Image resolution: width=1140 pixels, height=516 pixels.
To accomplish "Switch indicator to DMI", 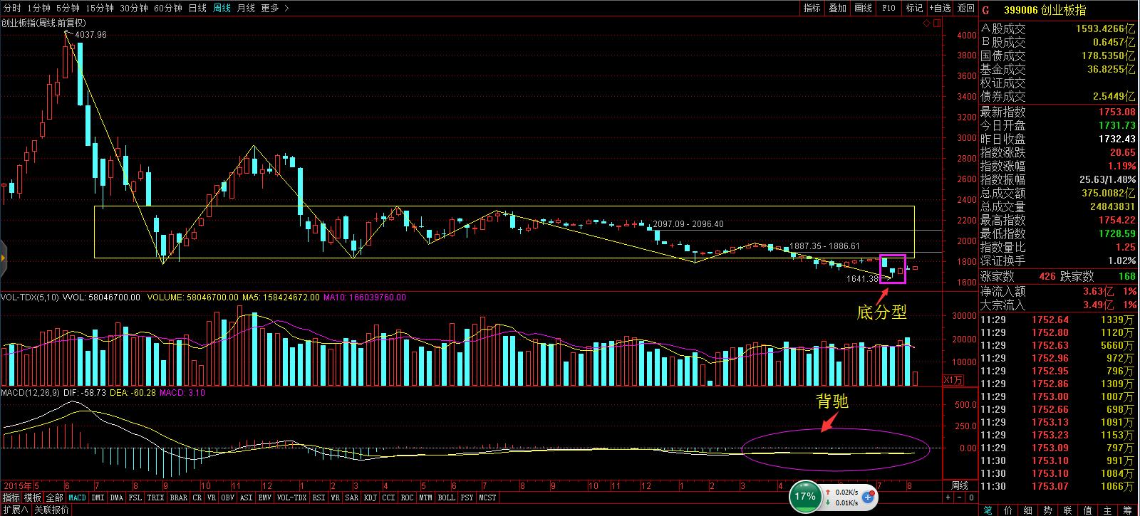I will pos(98,497).
